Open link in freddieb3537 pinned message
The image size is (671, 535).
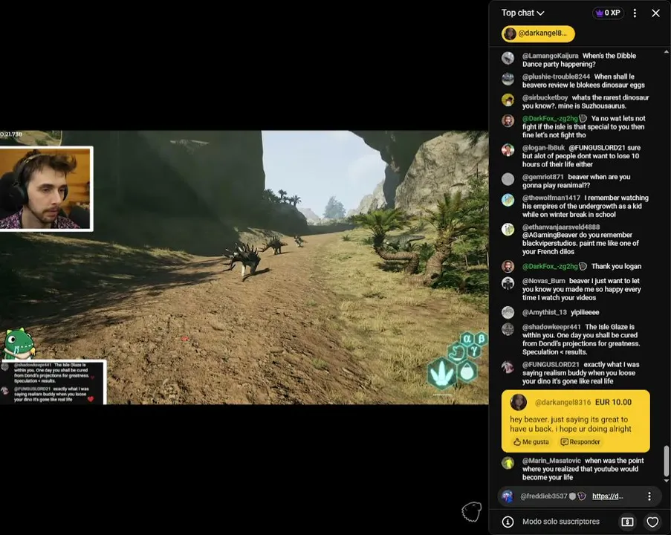607,496
